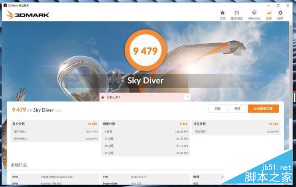Click the Sky Diver title on banner
Image resolution: width=296 pixels, height=187 pixels.
click(145, 81)
